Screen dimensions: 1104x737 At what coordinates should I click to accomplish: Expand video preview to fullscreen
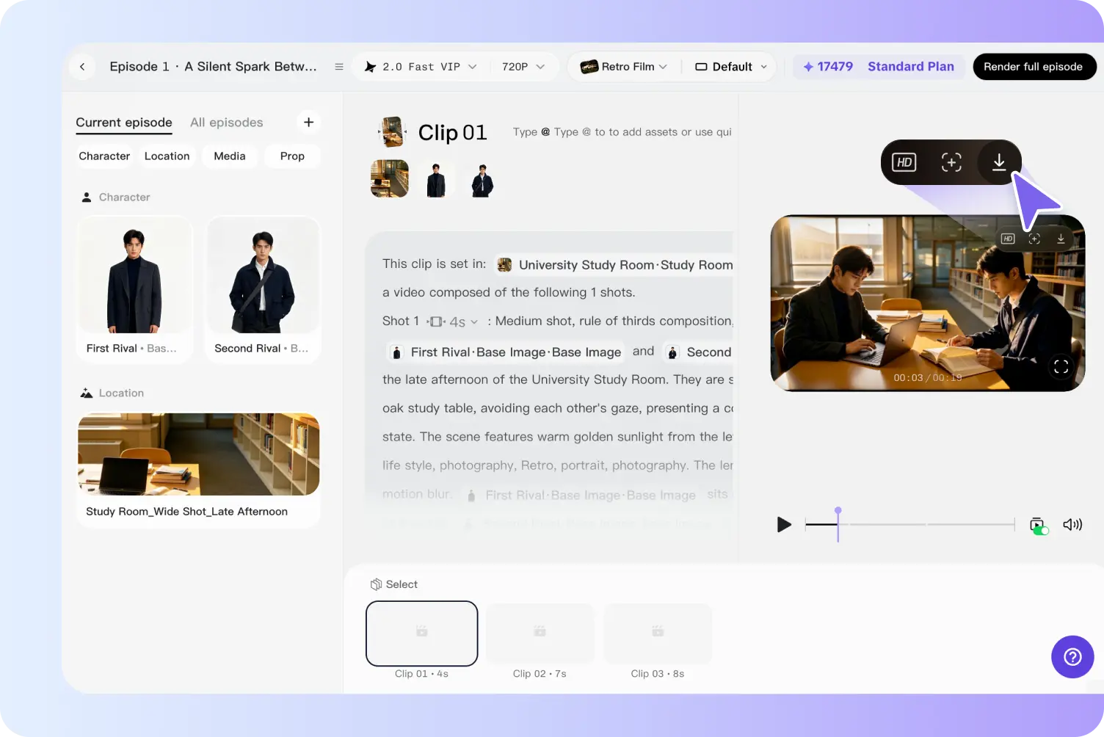pyautogui.click(x=1061, y=366)
